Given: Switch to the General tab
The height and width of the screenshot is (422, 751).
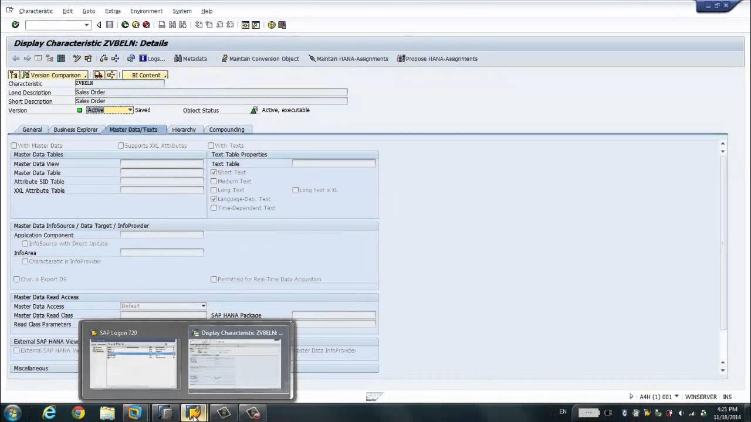Looking at the screenshot, I should 32,130.
